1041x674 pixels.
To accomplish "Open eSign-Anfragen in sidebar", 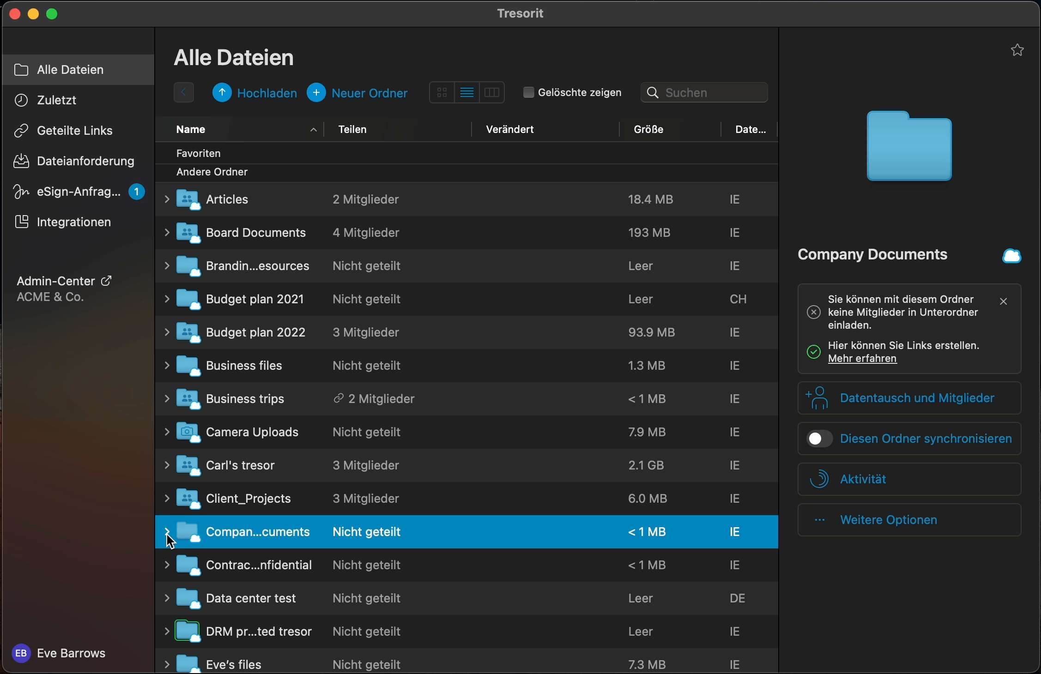I will pos(79,192).
